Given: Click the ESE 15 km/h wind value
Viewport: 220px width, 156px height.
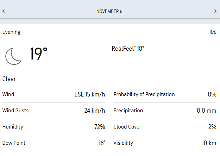Looking at the screenshot, I should [x=90, y=94].
